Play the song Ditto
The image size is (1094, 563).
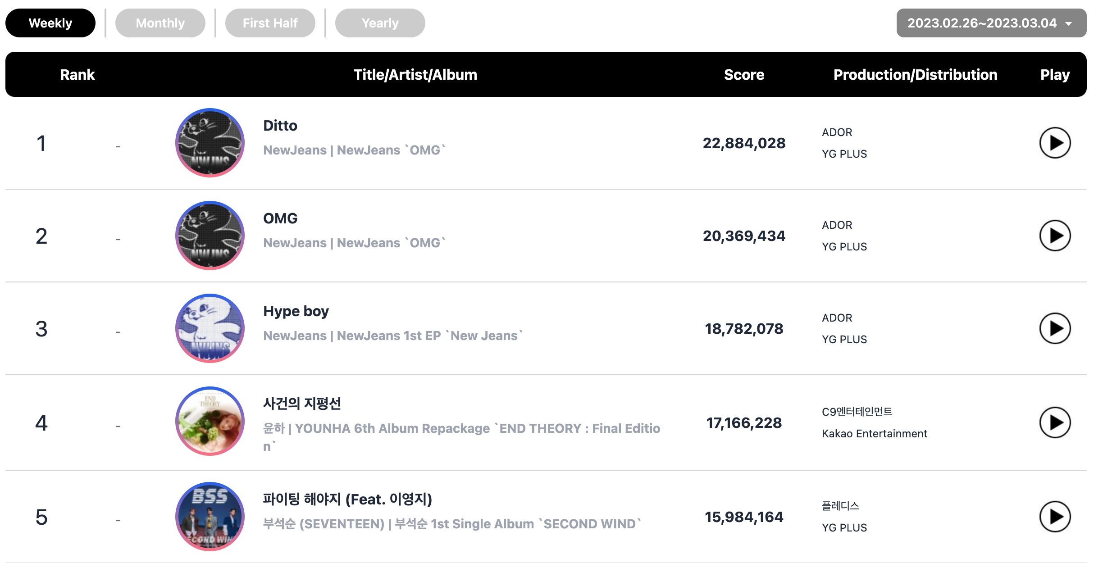click(1055, 143)
